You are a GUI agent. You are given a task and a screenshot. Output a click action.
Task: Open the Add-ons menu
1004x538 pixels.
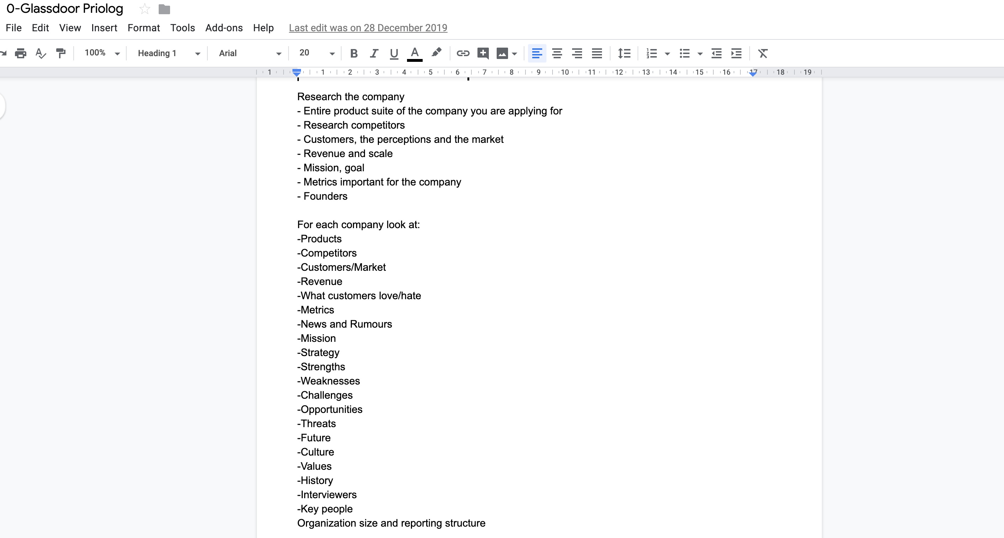point(224,28)
